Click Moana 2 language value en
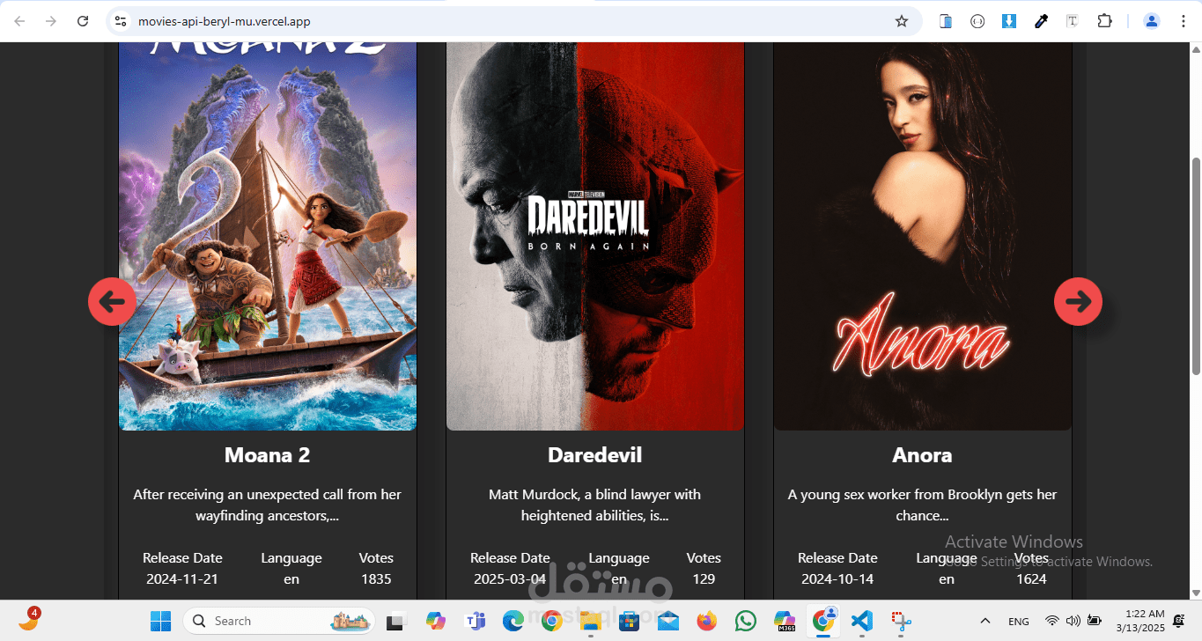1202x641 pixels. (291, 579)
